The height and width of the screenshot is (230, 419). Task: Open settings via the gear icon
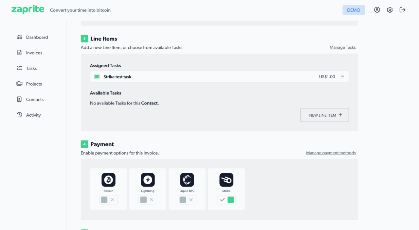[390, 10]
